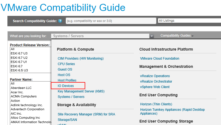The height and width of the screenshot is (125, 221).
Task: Choose the vSphere Web Client link
Action: 155,87
